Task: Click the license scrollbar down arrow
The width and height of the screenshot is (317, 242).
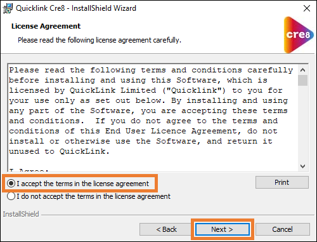Action: click(302, 166)
